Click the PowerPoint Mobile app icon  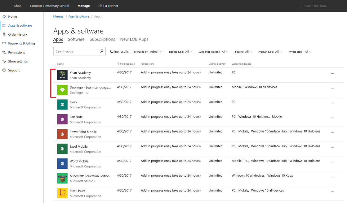tap(62, 134)
